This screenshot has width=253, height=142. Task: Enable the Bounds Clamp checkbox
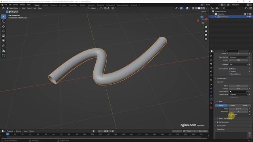point(230,74)
